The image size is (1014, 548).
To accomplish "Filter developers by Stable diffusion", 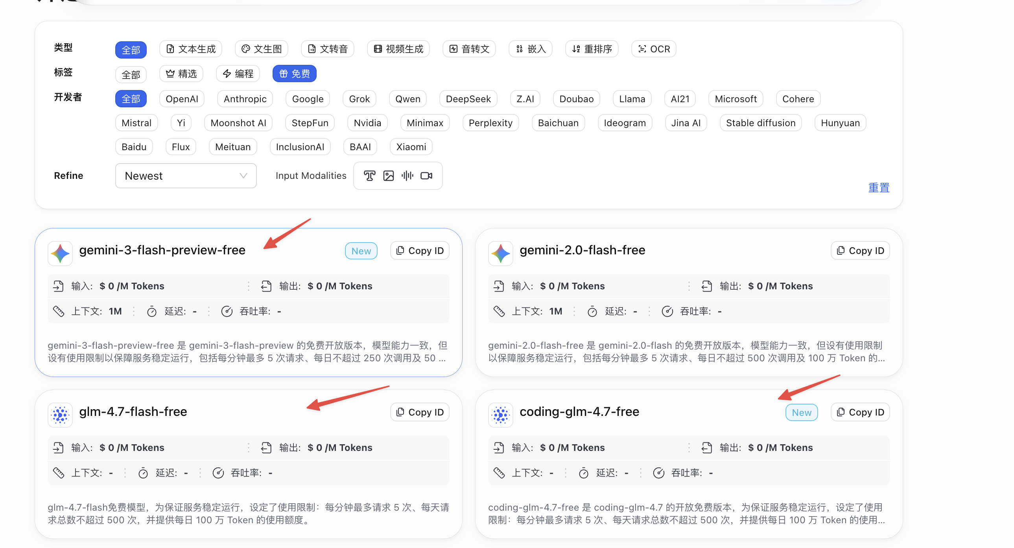I will point(761,123).
